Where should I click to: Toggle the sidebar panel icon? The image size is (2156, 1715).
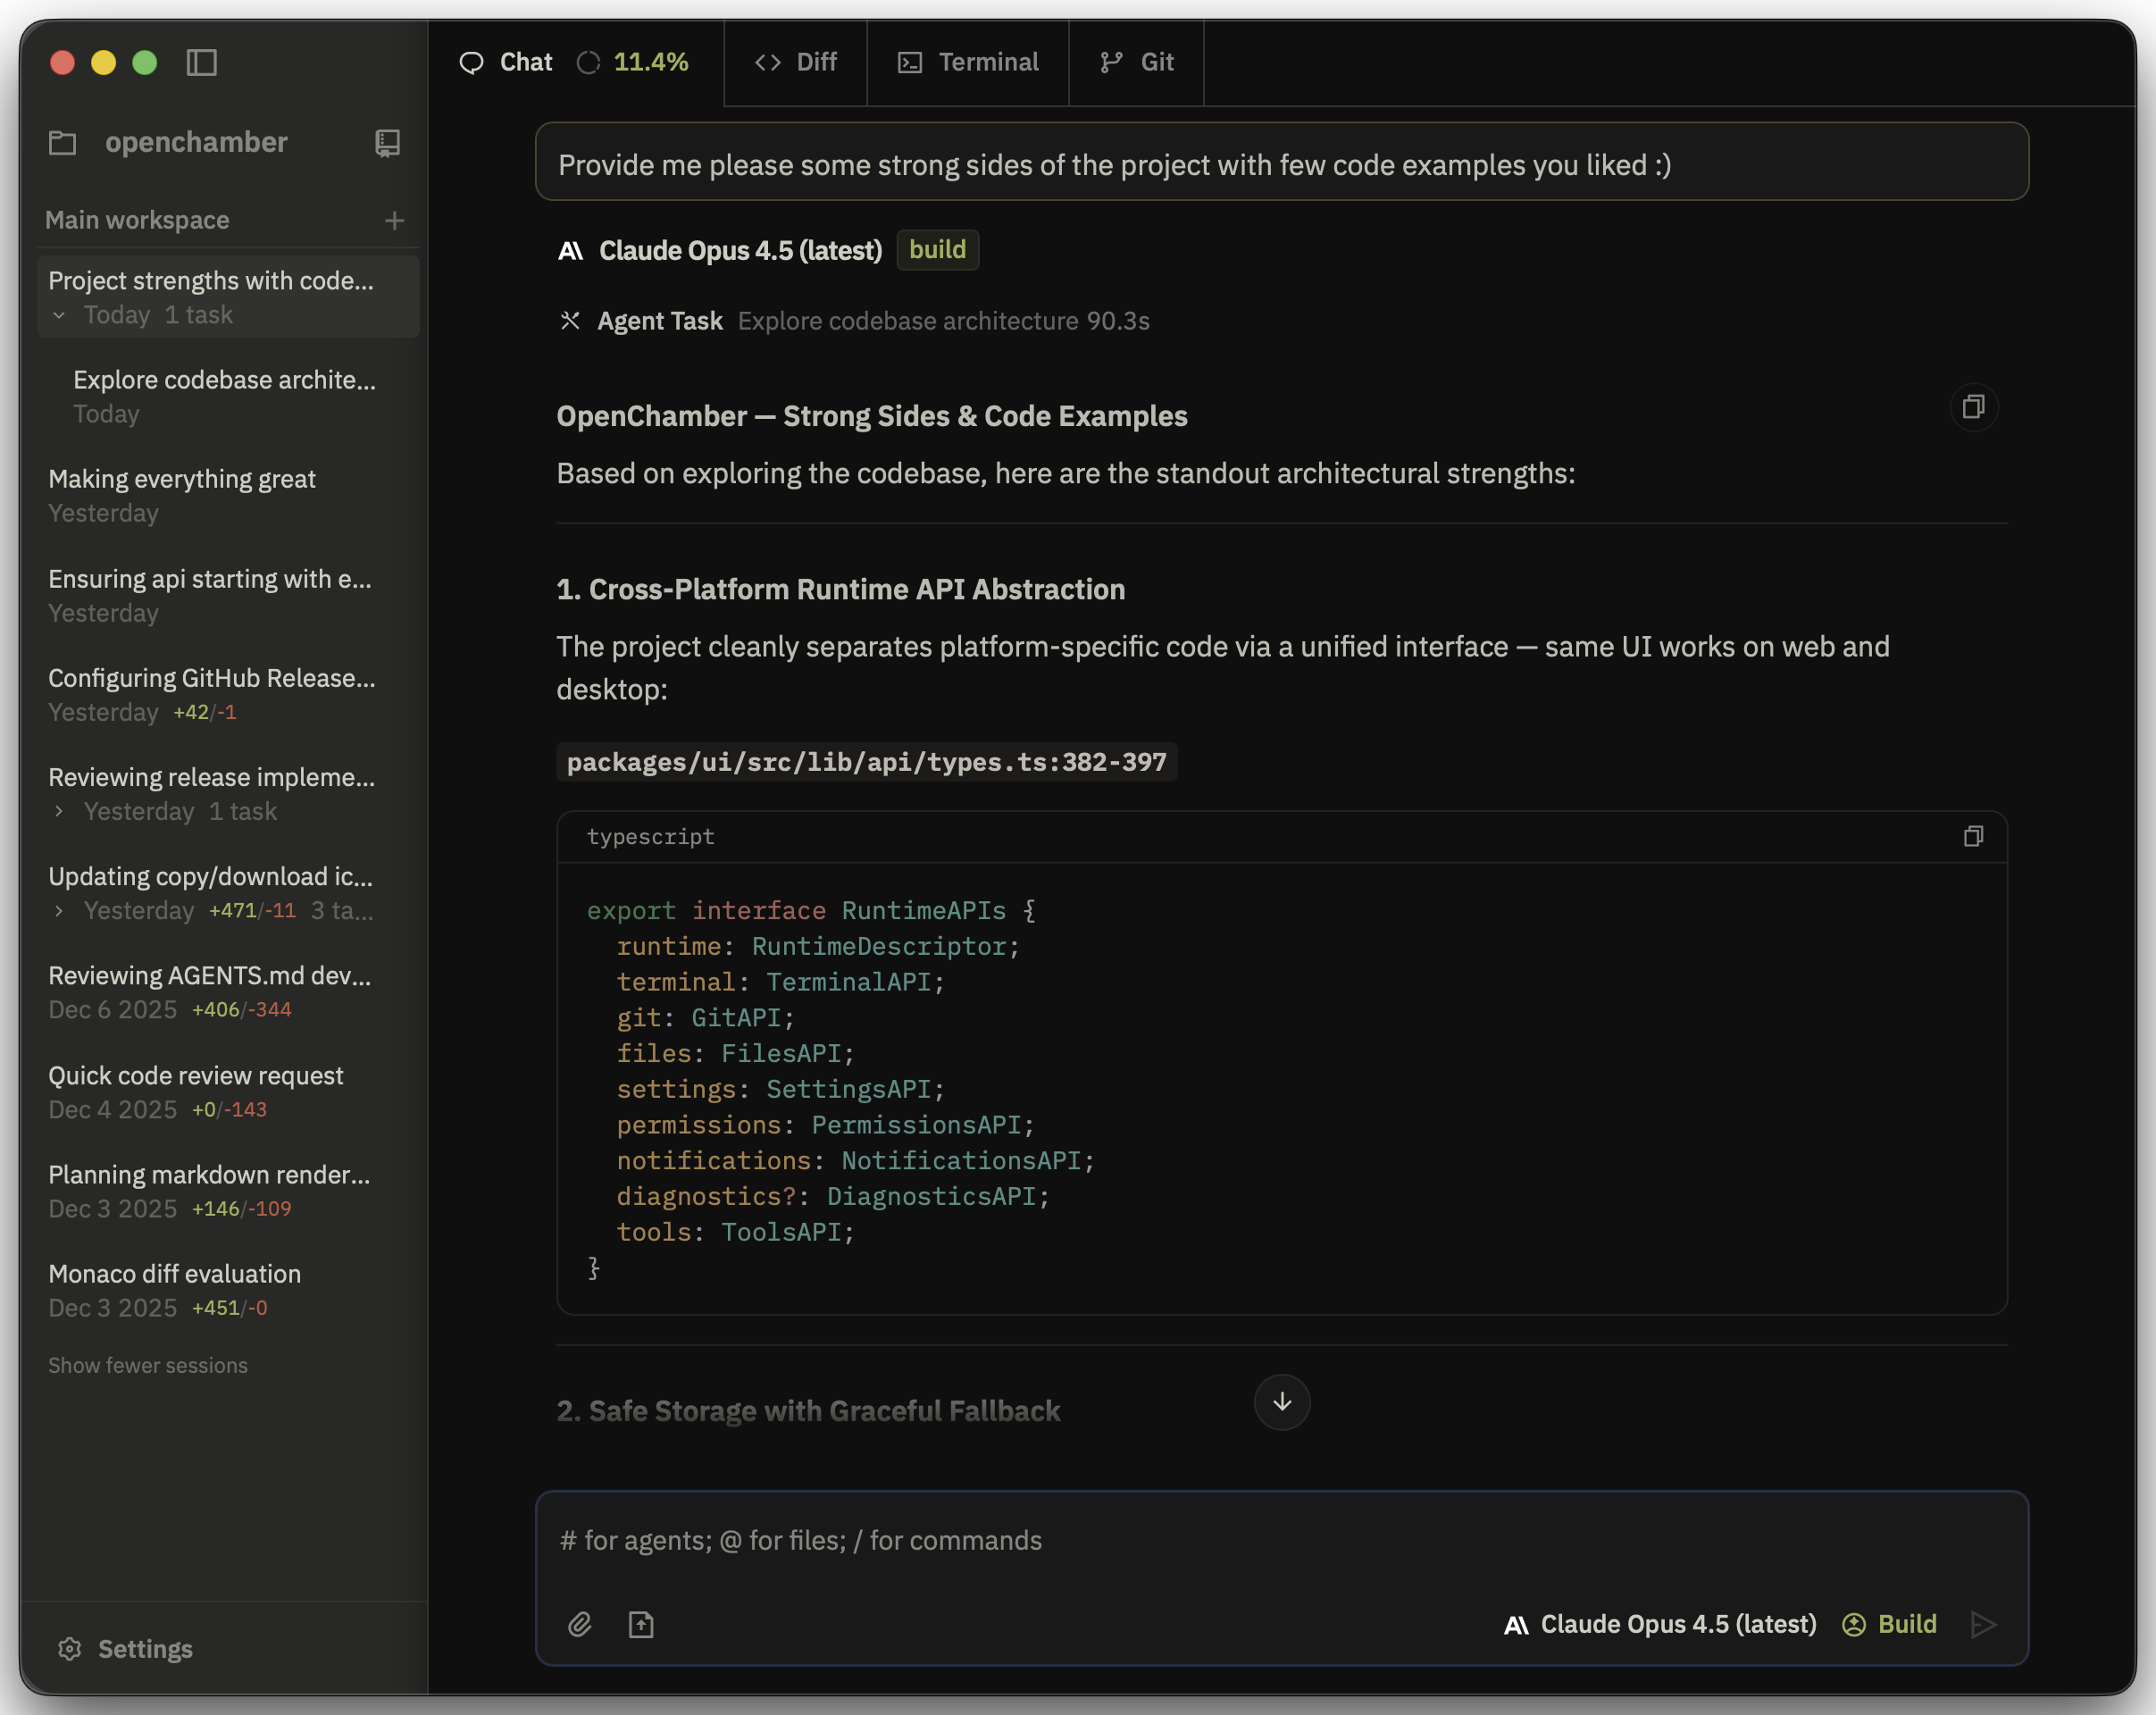pos(202,62)
